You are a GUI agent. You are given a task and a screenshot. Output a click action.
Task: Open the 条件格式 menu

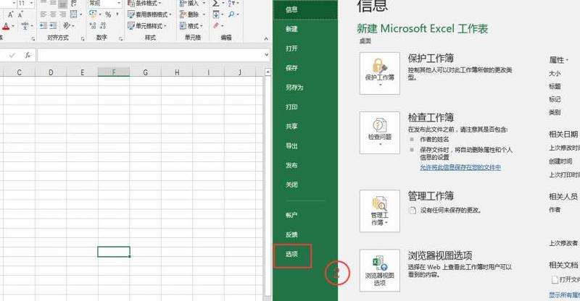click(144, 3)
